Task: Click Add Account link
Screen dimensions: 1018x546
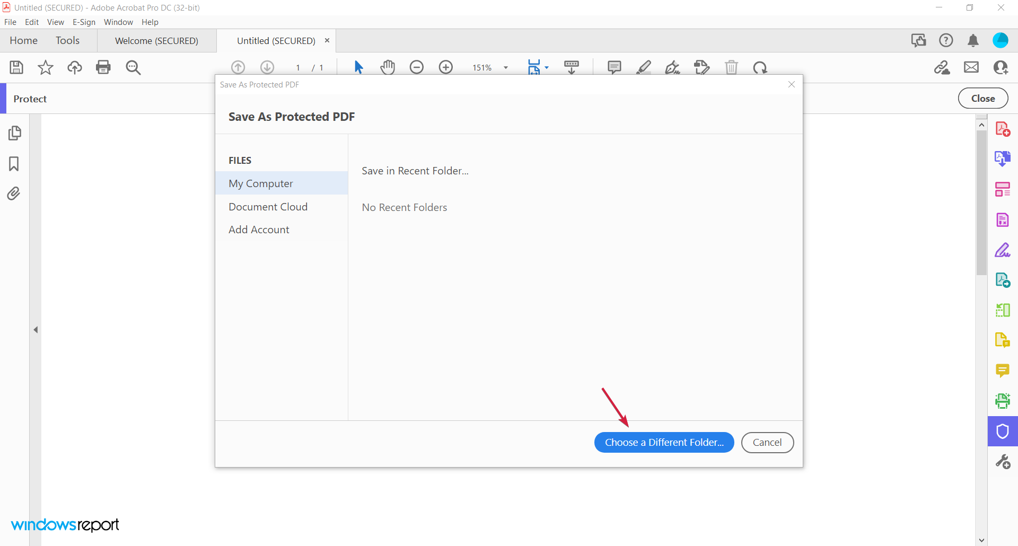Action: tap(259, 229)
